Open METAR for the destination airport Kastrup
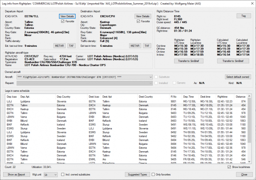The height and width of the screenshot is (180, 256). (x=135, y=46)
